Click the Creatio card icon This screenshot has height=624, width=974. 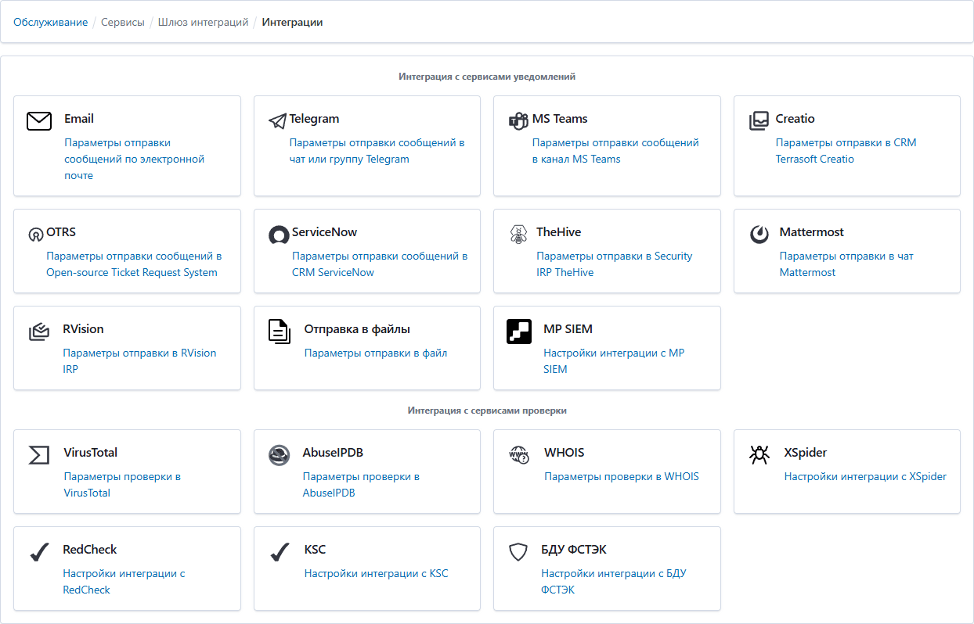click(x=759, y=120)
